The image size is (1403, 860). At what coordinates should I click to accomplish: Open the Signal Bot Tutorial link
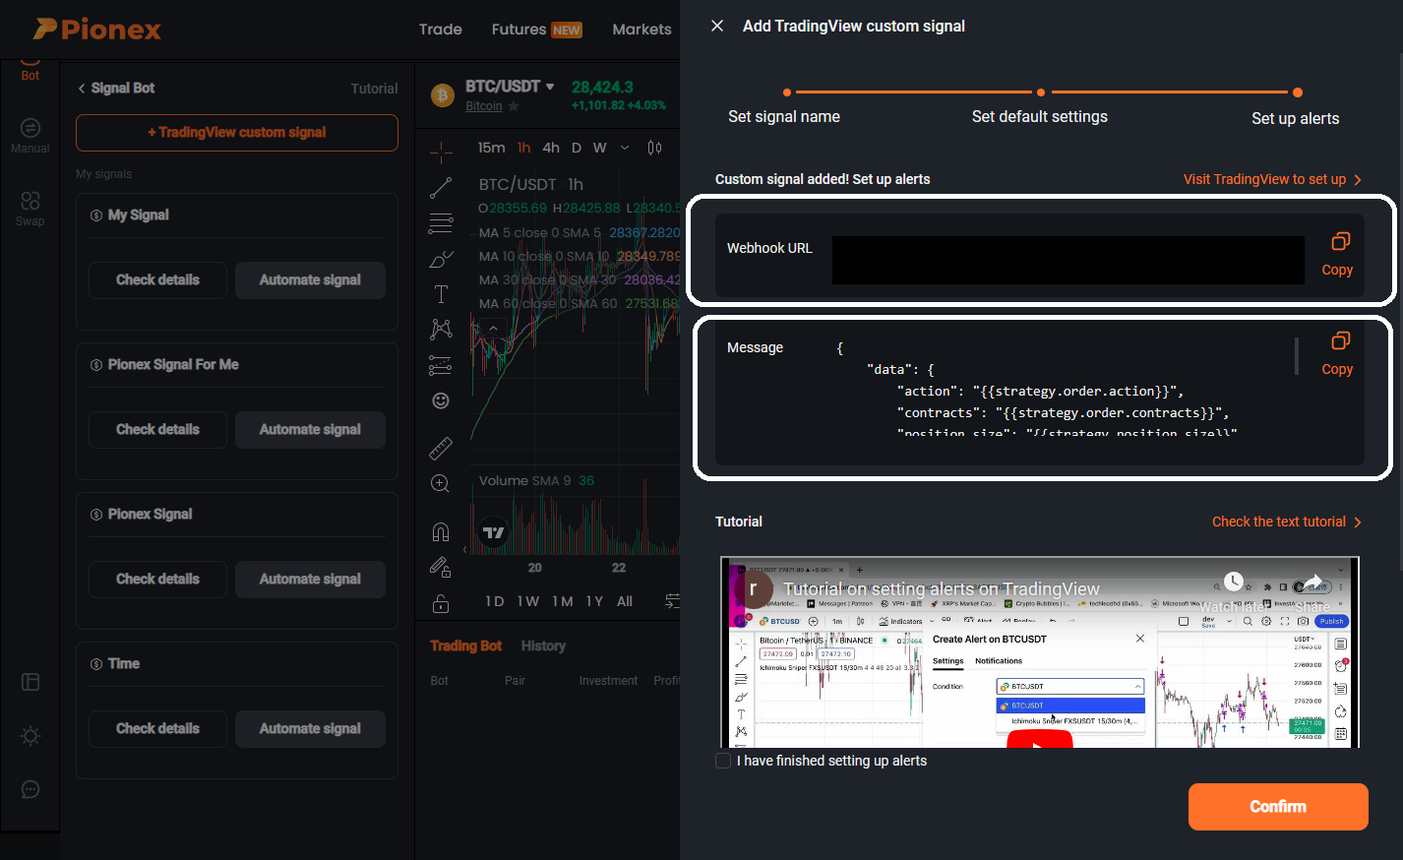[374, 89]
